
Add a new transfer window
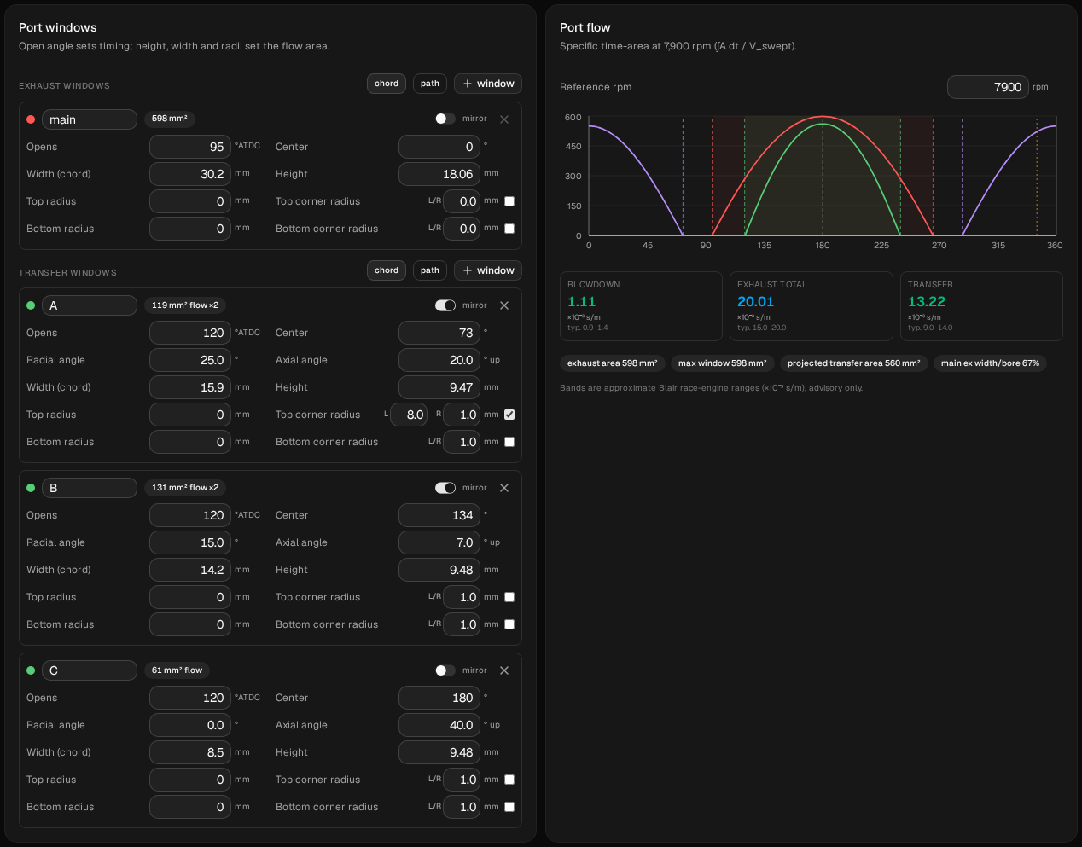coord(488,270)
